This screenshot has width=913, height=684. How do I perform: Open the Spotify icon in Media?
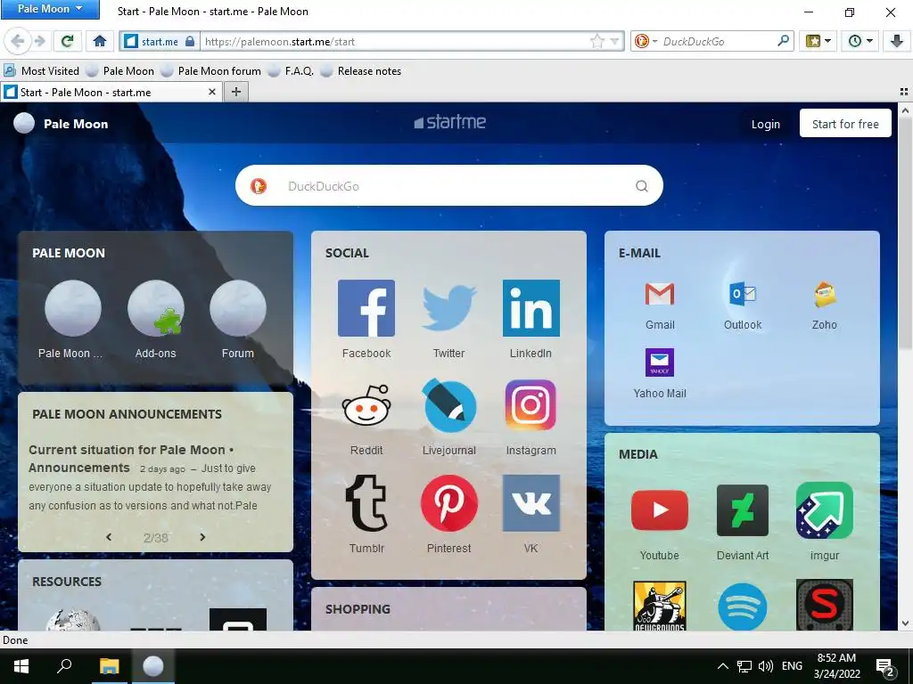(x=743, y=607)
